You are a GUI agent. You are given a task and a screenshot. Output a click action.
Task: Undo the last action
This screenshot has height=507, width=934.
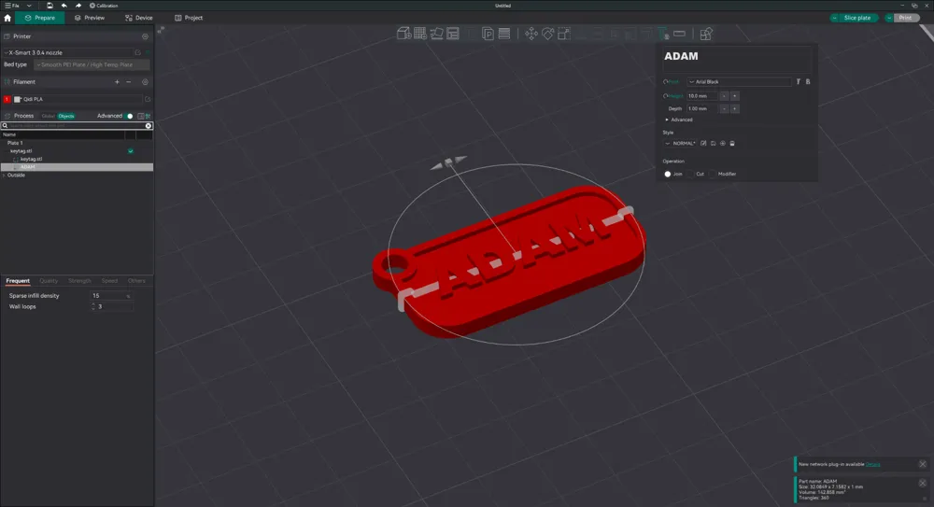(64, 6)
